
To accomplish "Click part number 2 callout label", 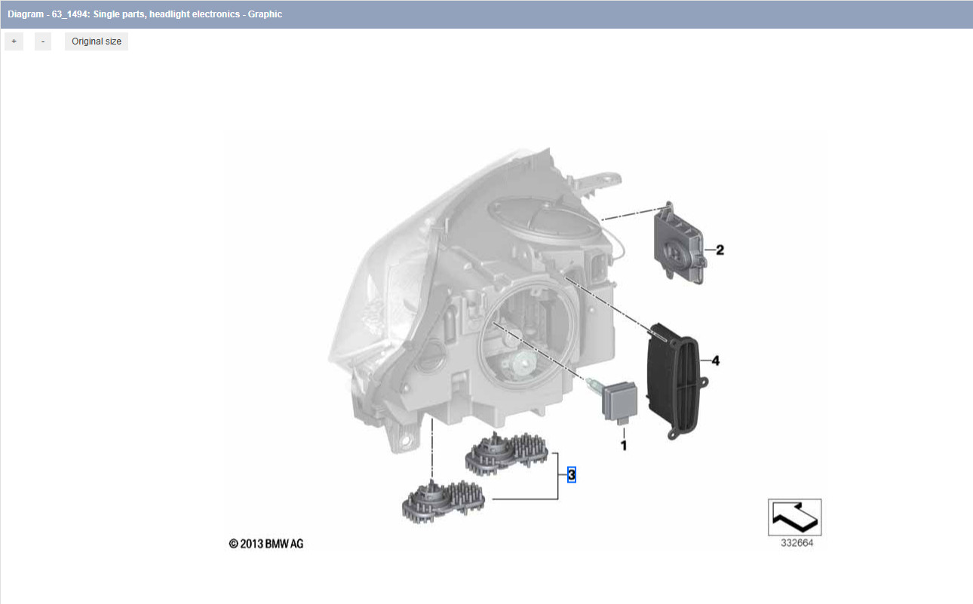I will [719, 250].
